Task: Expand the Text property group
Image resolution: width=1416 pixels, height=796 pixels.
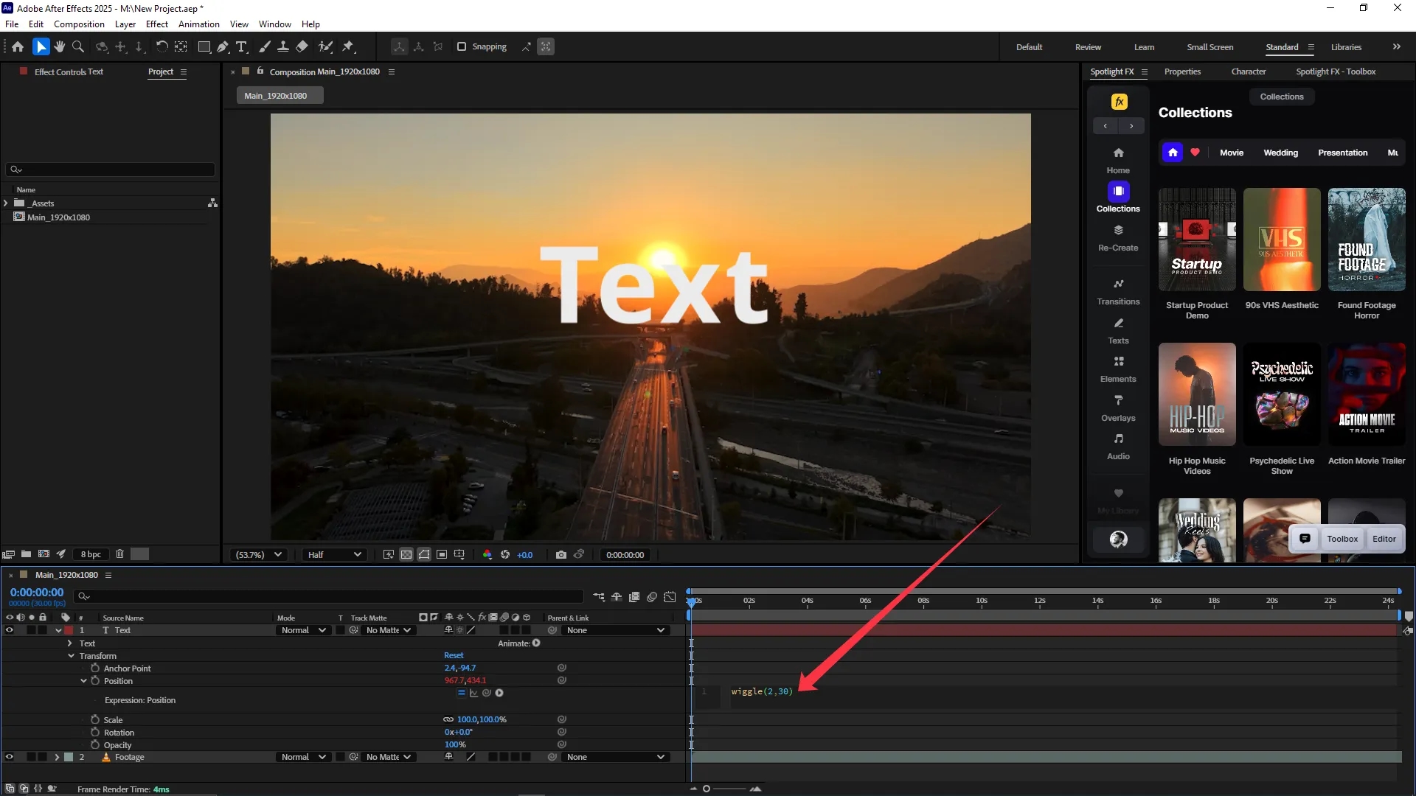Action: pyautogui.click(x=70, y=643)
